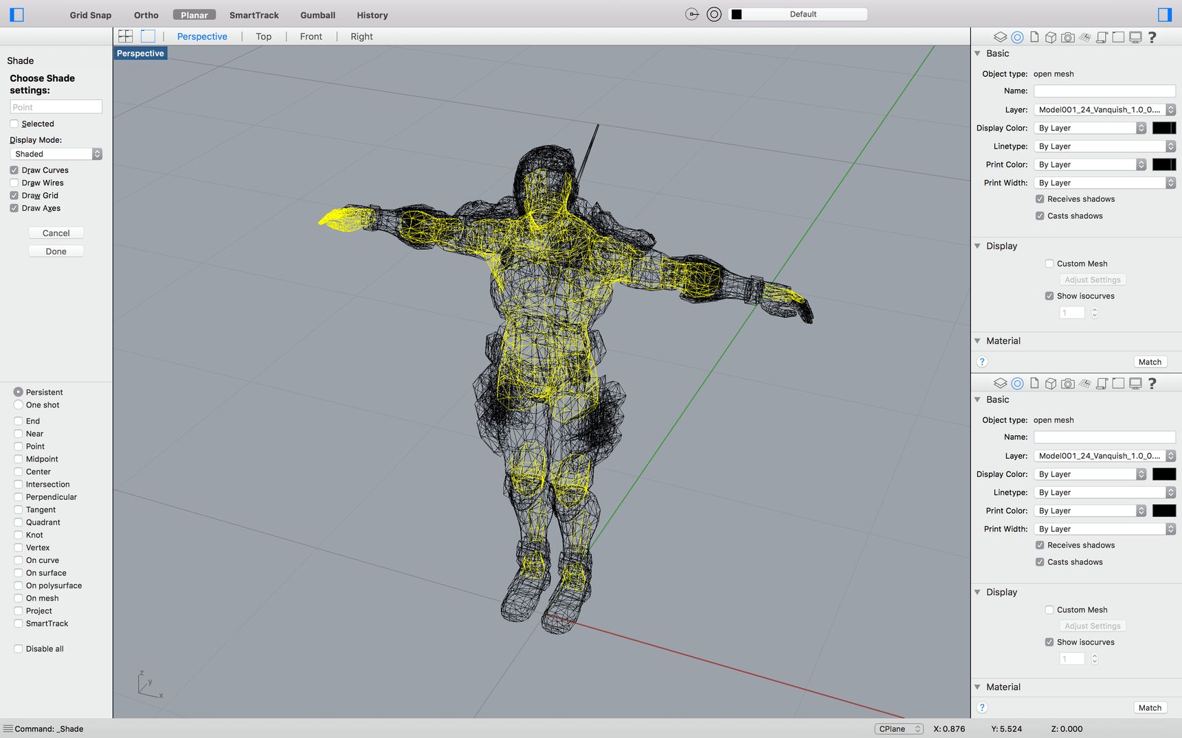The image size is (1182, 738).
Task: Open the Default layer selector button
Action: point(799,14)
